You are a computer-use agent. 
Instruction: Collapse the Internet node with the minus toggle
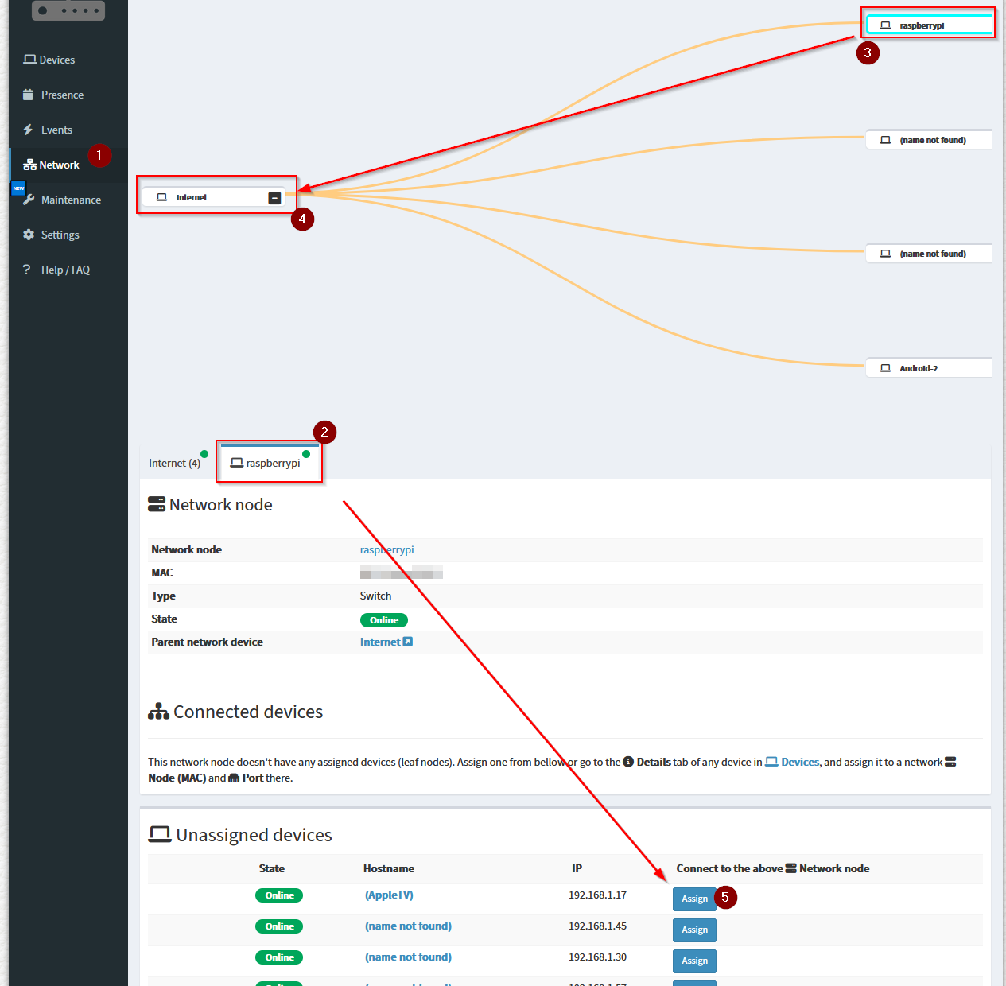point(275,196)
